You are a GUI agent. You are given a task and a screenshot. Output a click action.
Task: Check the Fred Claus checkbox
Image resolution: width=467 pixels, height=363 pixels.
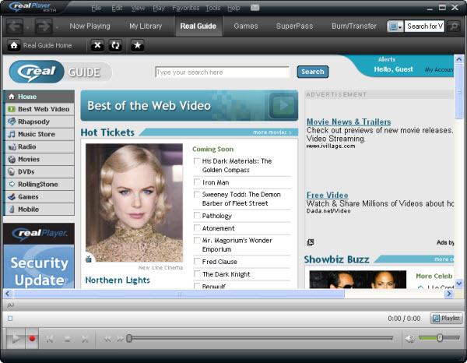[197, 262]
